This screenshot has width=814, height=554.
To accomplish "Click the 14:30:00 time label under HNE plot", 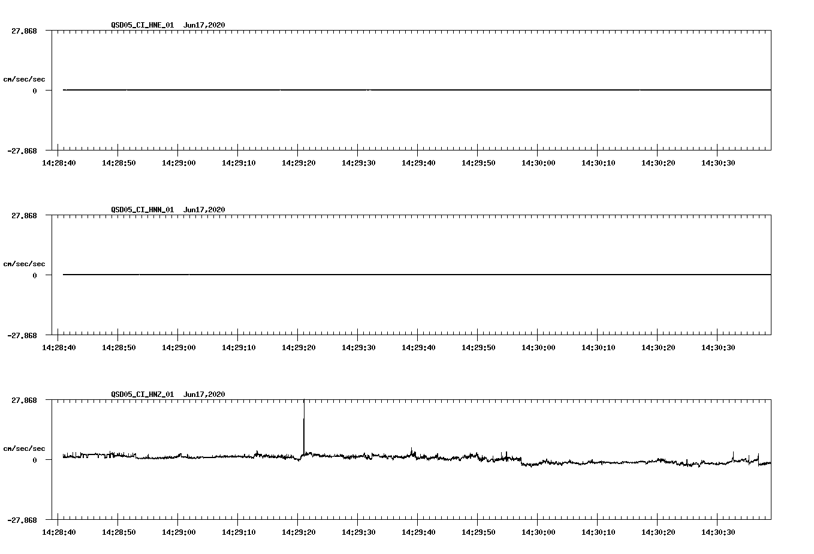I will pyautogui.click(x=538, y=163).
